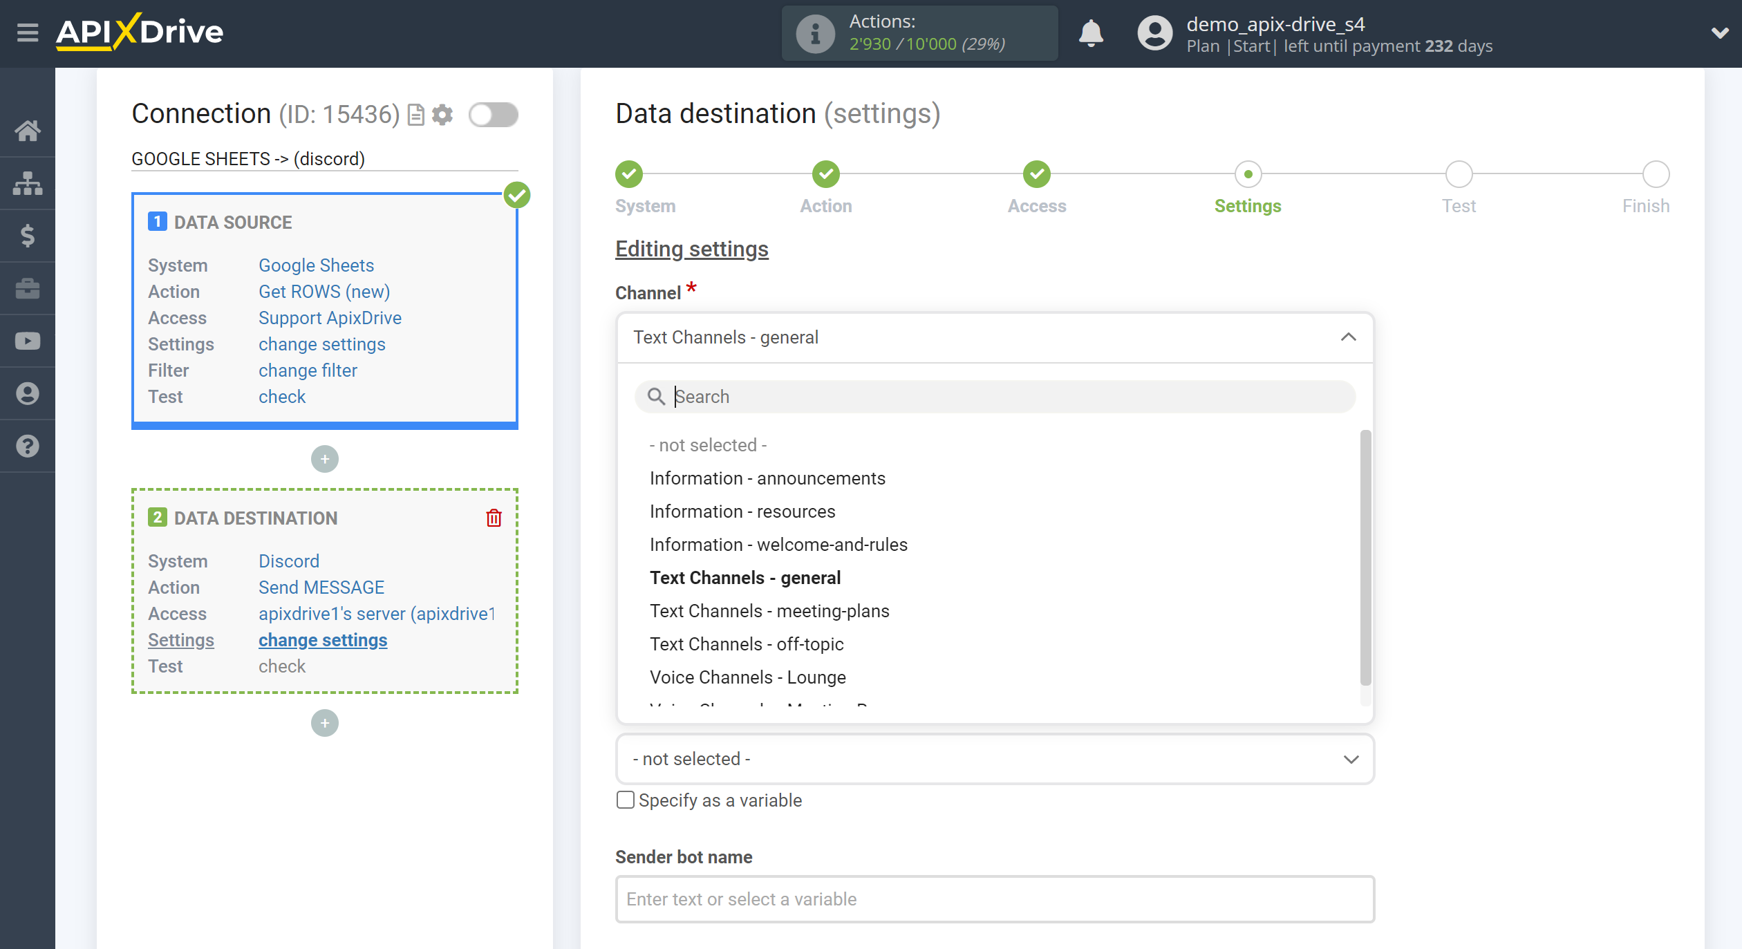This screenshot has width=1742, height=949.
Task: Go to the System step
Action: 629,174
